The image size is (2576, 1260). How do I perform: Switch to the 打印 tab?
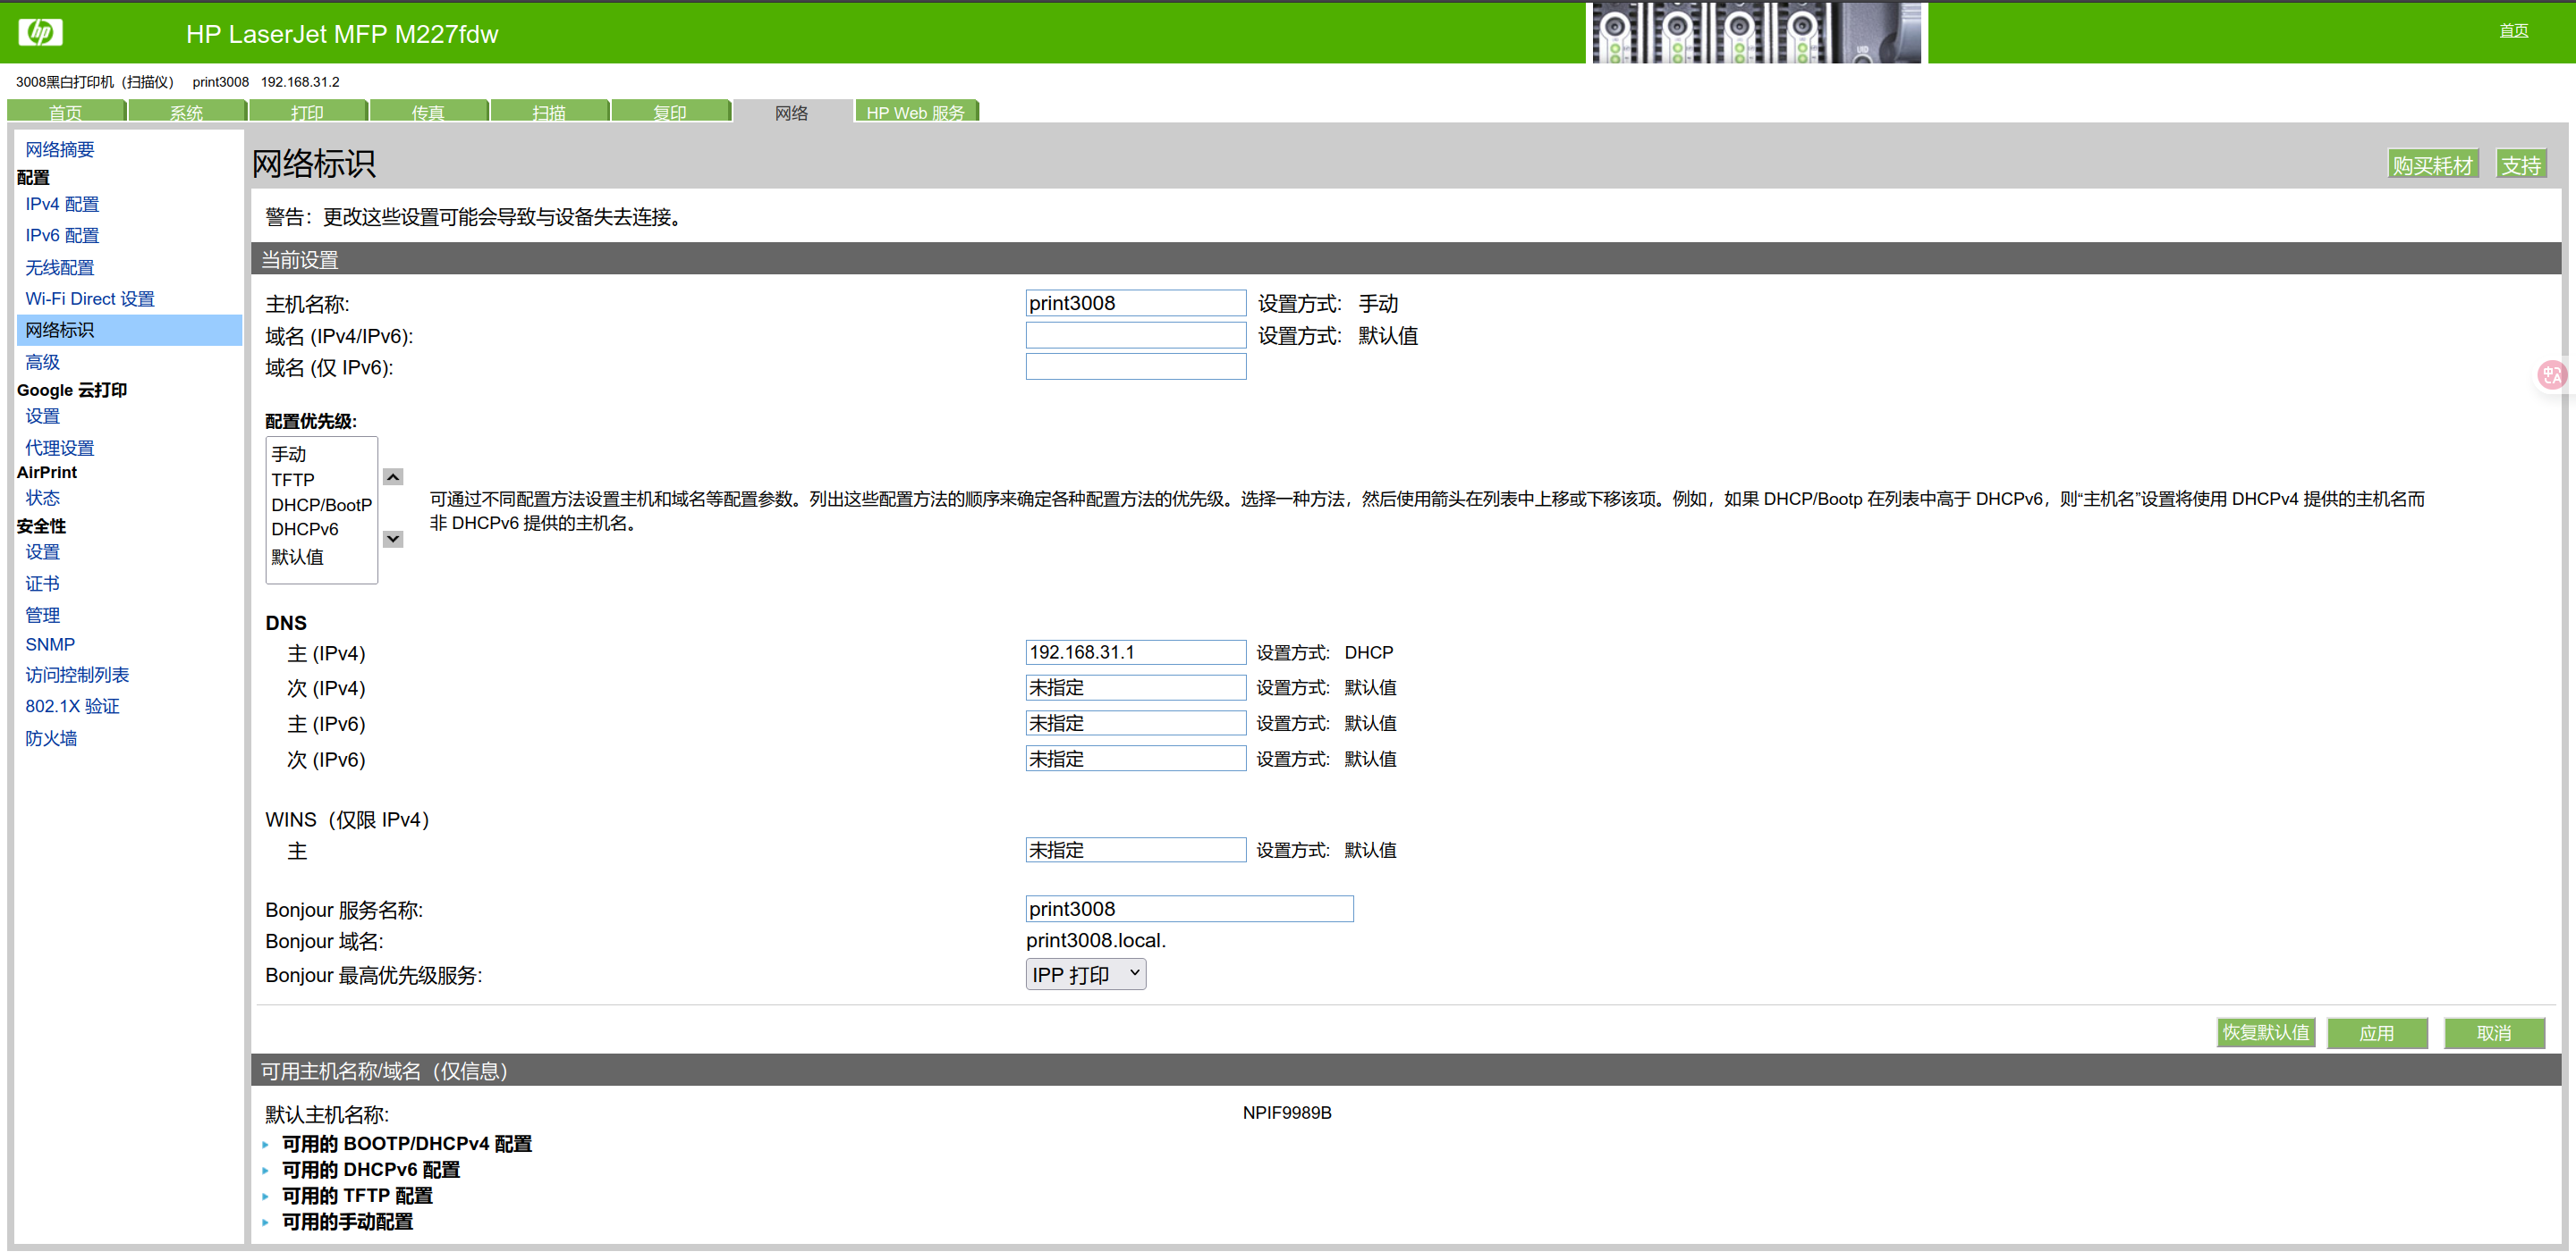click(308, 112)
